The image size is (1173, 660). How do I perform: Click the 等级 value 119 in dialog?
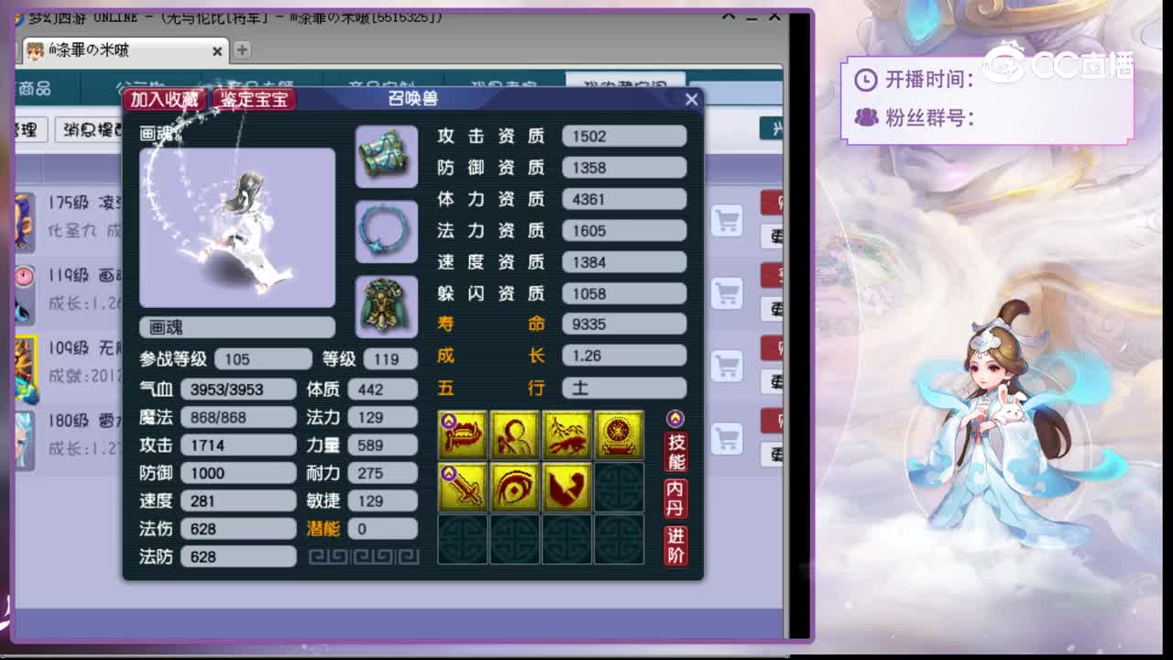390,358
